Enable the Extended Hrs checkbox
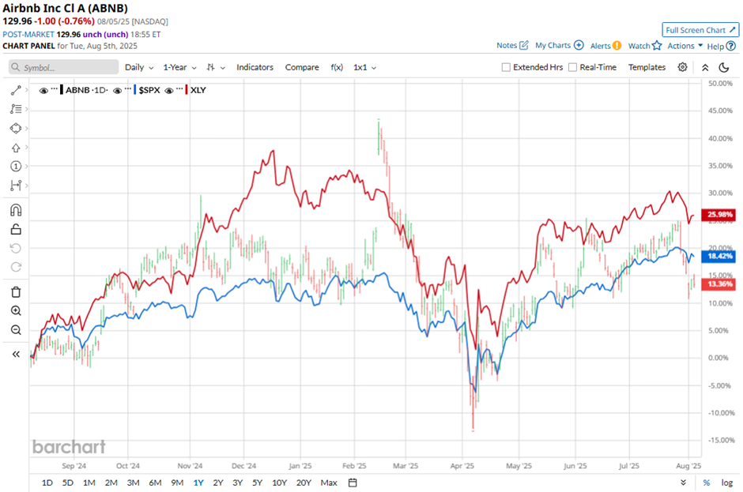The height and width of the screenshot is (492, 743). coord(506,67)
